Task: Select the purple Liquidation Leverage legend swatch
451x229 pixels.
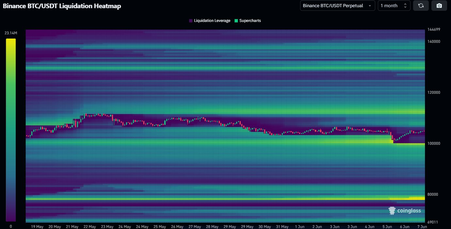Action: (190, 20)
